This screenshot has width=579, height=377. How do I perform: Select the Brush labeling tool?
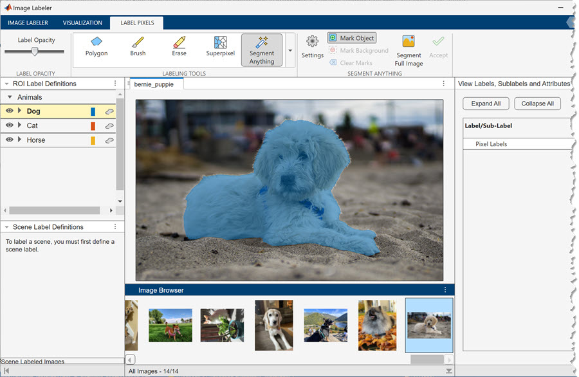138,46
